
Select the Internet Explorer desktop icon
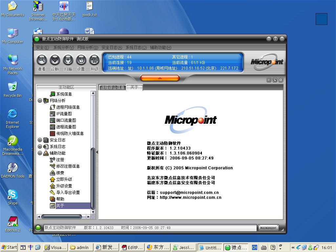click(12, 118)
